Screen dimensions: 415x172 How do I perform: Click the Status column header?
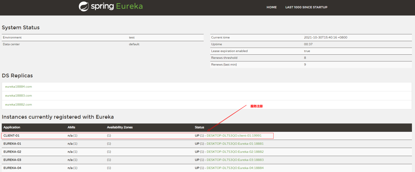[x=199, y=127]
